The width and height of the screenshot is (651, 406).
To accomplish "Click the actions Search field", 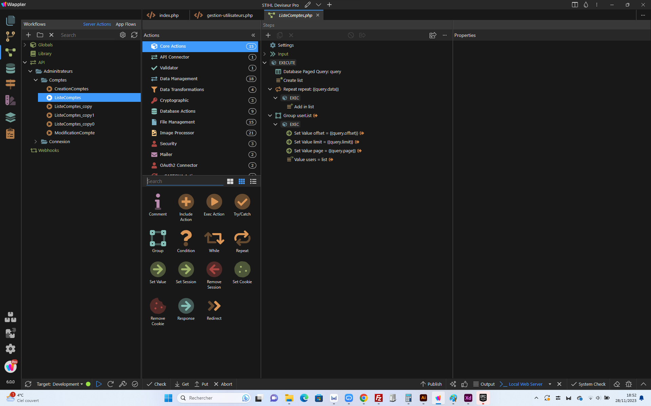I will click(185, 181).
